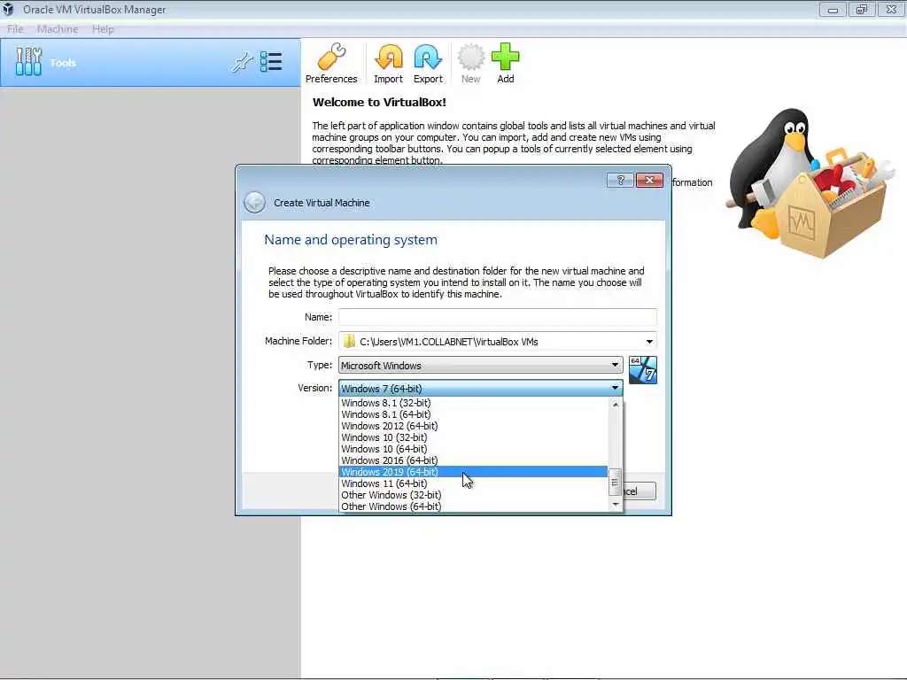Pick Windows 10 (64-bit) in the list
Image resolution: width=907 pixels, height=680 pixels.
coord(473,449)
